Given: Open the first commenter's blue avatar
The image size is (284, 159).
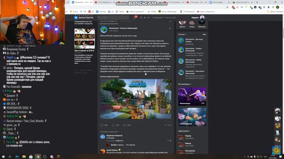Looking at the screenshot, I should pyautogui.click(x=103, y=136).
